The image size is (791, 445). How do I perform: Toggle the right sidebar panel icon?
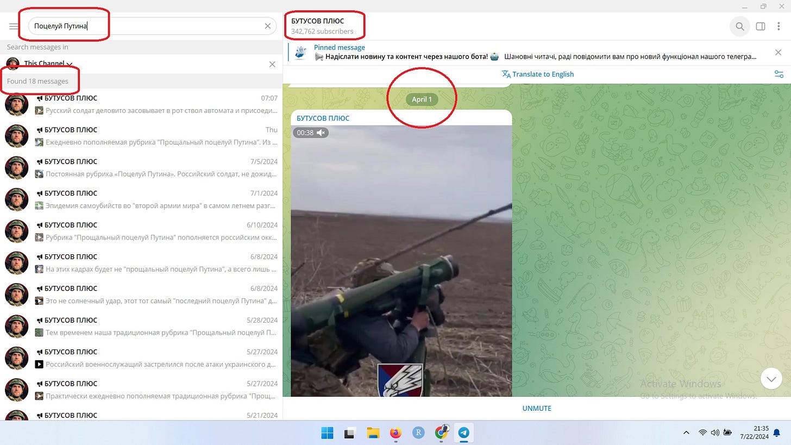761,26
